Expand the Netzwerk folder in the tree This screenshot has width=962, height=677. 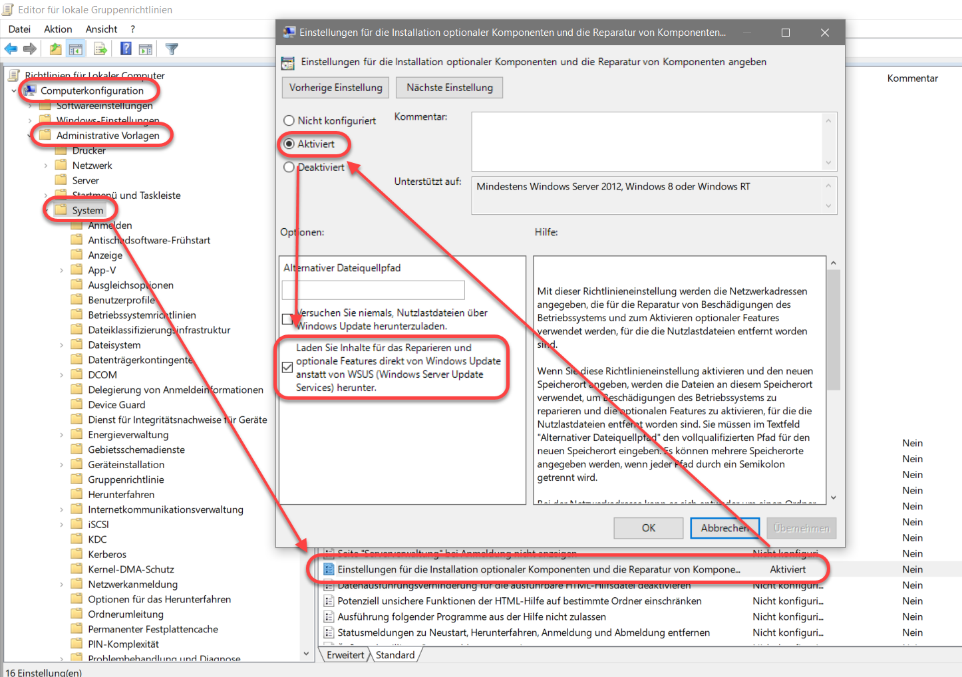tap(46, 166)
